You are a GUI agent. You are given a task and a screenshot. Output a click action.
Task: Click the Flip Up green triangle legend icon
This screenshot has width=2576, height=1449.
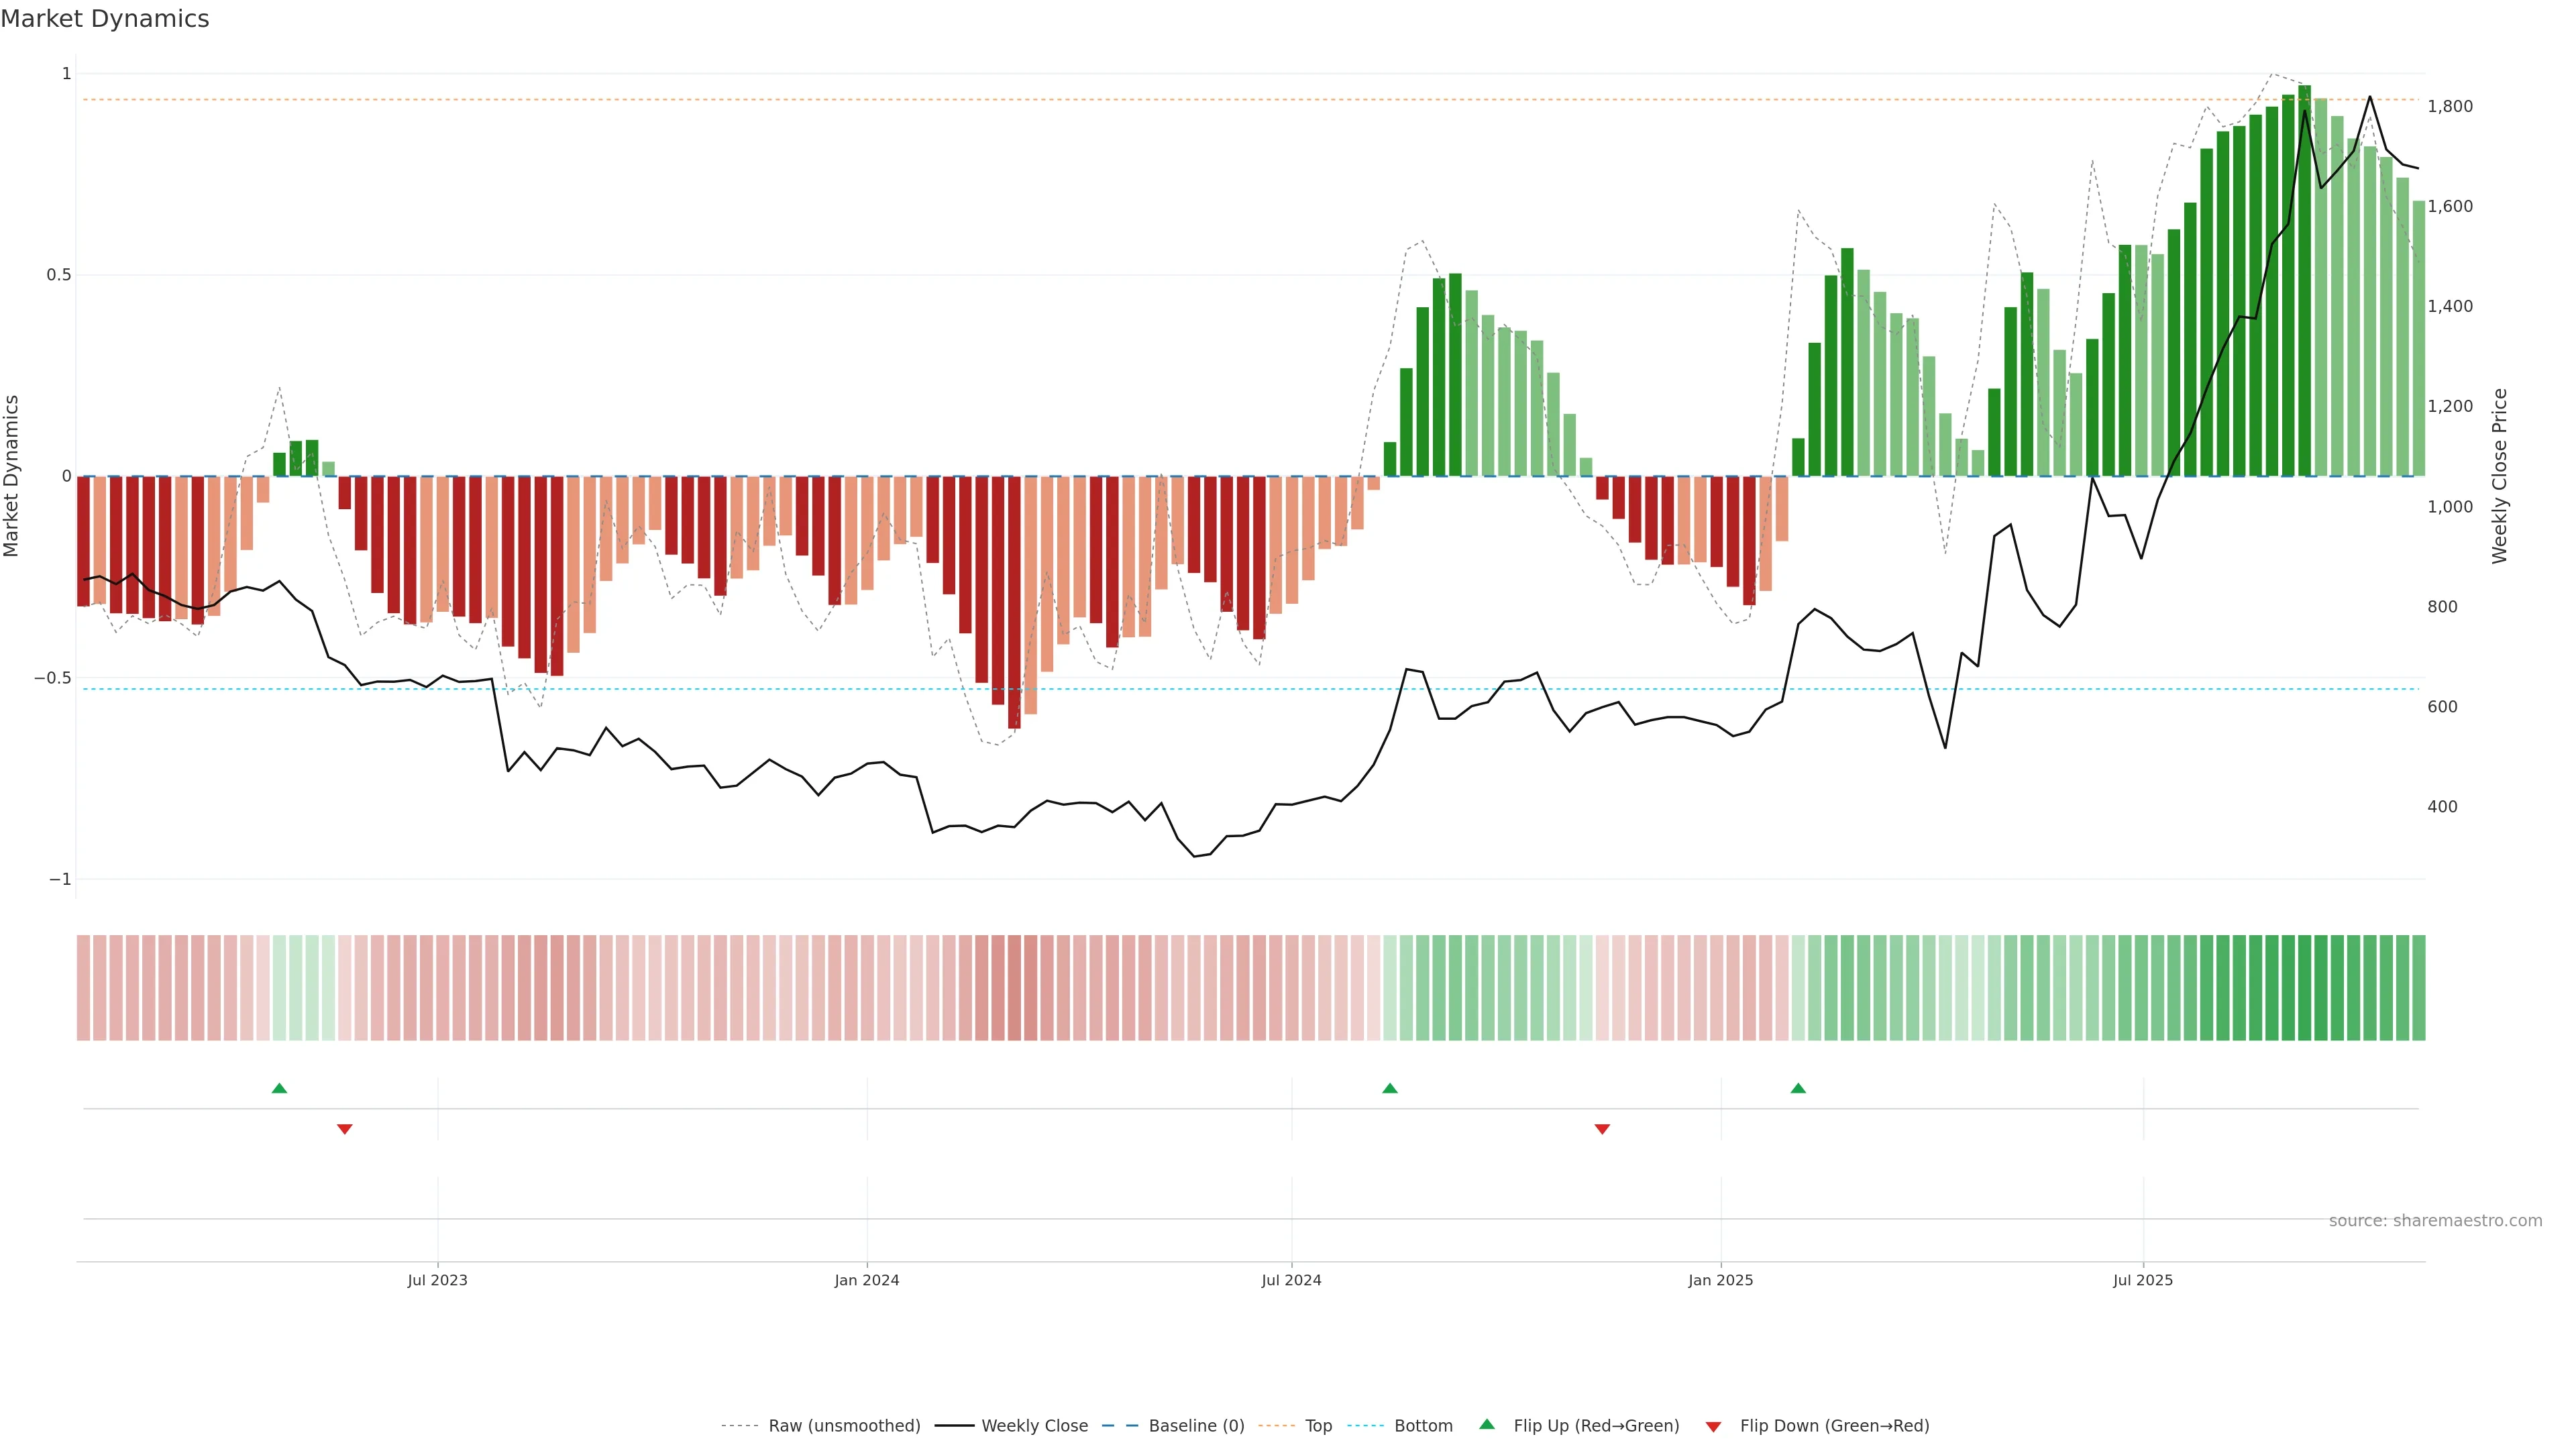[1487, 1424]
